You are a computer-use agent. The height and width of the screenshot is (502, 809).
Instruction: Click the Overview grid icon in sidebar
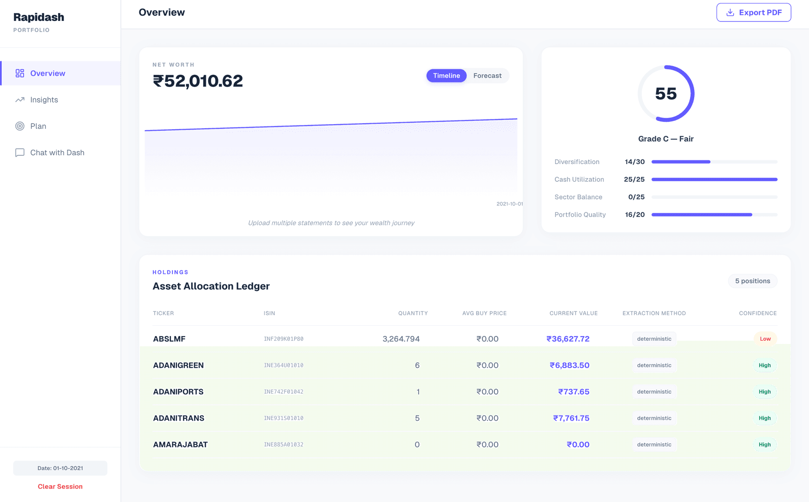point(20,73)
